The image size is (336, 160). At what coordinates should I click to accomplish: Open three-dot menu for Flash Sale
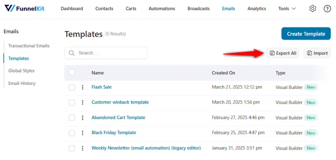tap(82, 87)
